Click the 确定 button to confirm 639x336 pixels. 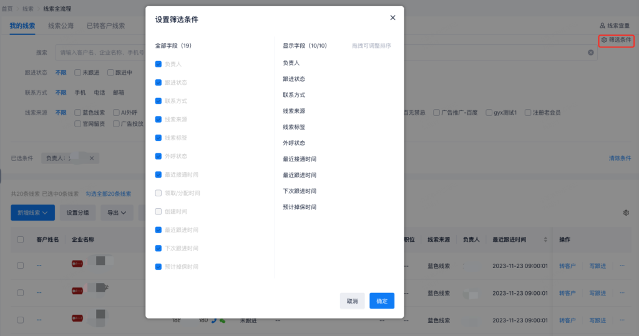coord(381,301)
